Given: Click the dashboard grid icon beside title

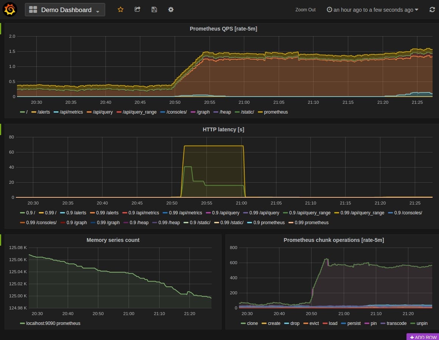Looking at the screenshot, I should pyautogui.click(x=33, y=9).
